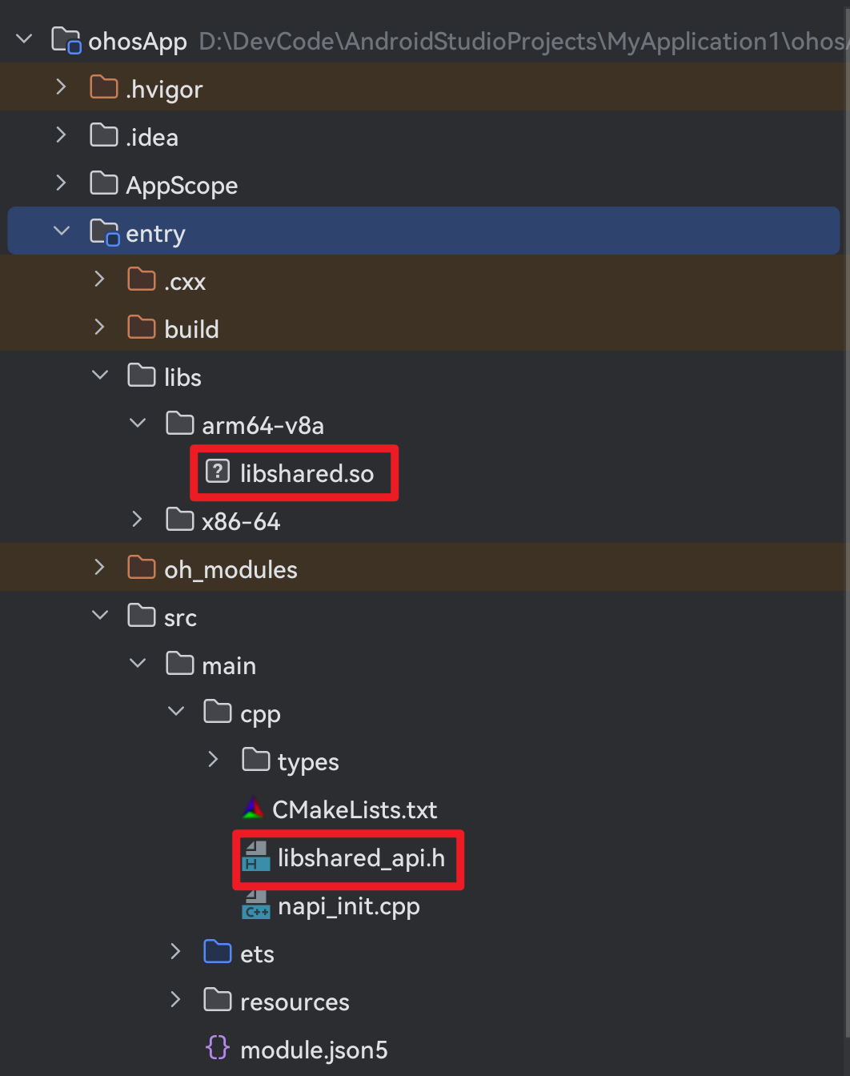The height and width of the screenshot is (1076, 850).
Task: Click the CMake triangle icon of CMakeLists.txt
Action: (x=253, y=808)
